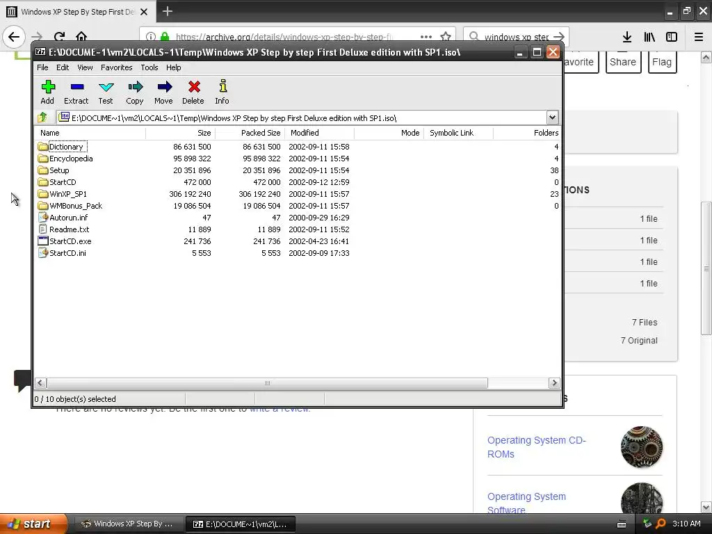Image resolution: width=712 pixels, height=534 pixels.
Task: Click Share button on the archive.org page
Action: coord(623,62)
